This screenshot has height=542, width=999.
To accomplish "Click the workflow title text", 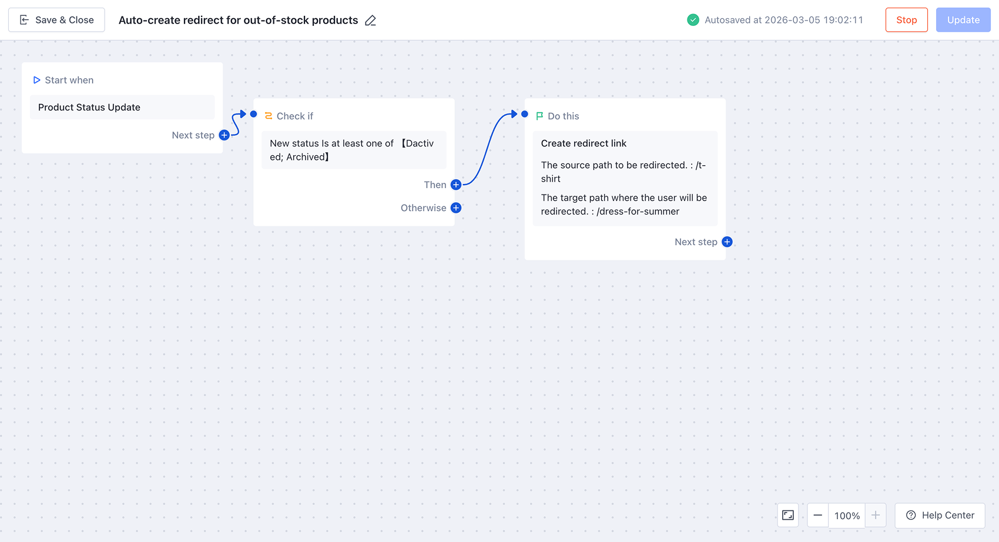I will [x=238, y=21].
